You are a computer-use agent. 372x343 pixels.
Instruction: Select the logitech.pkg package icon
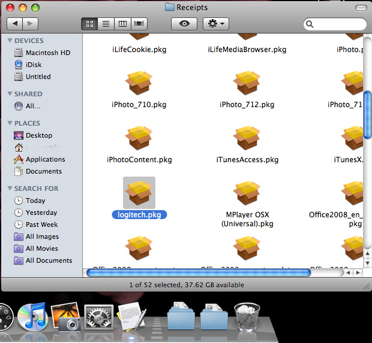click(139, 193)
